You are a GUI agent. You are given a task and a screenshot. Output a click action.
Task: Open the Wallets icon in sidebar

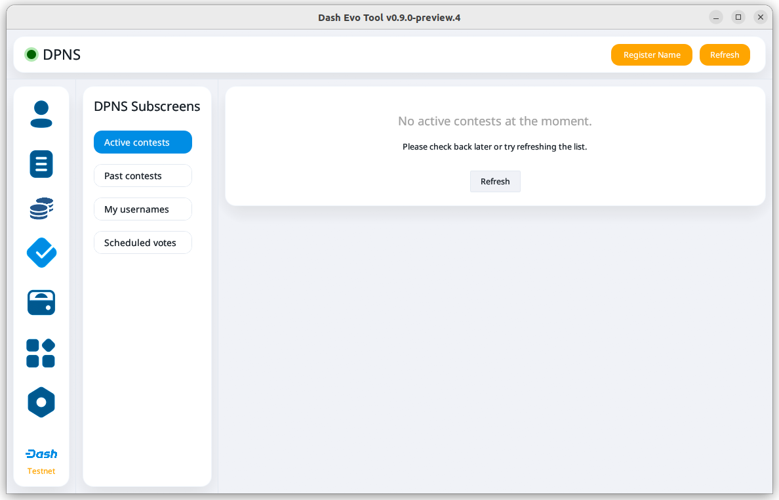coord(41,302)
